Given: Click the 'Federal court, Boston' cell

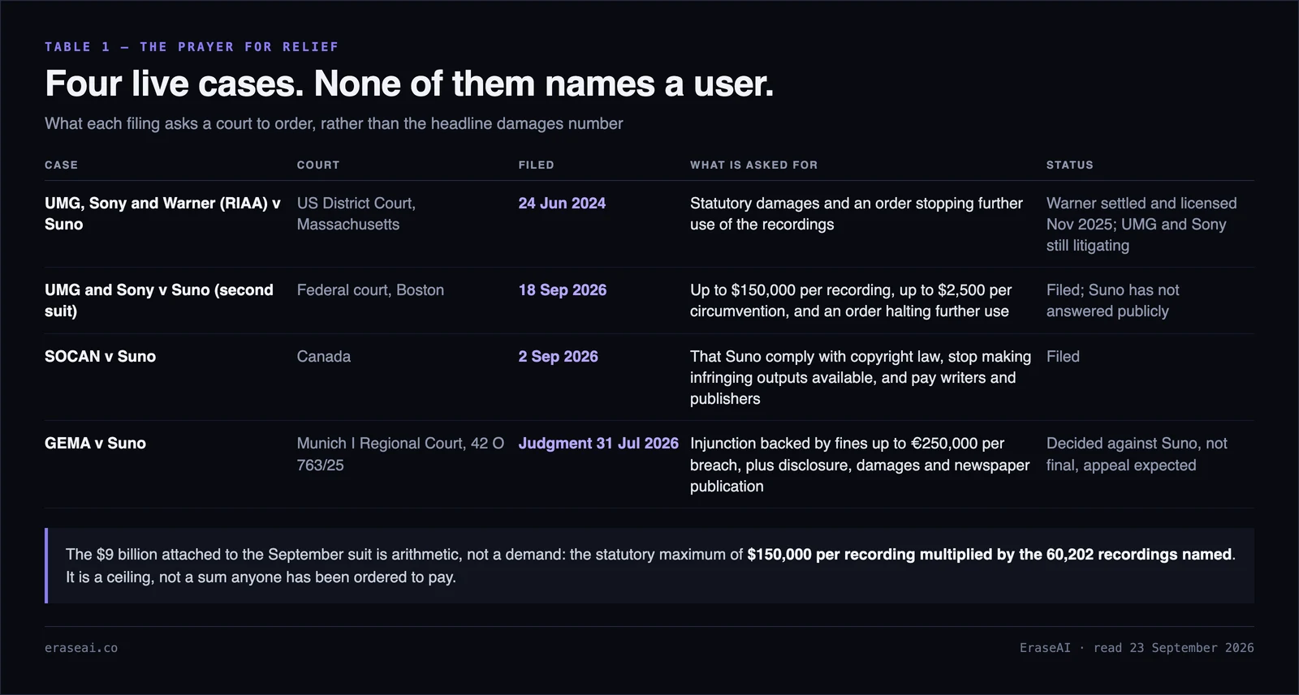Looking at the screenshot, I should point(370,290).
